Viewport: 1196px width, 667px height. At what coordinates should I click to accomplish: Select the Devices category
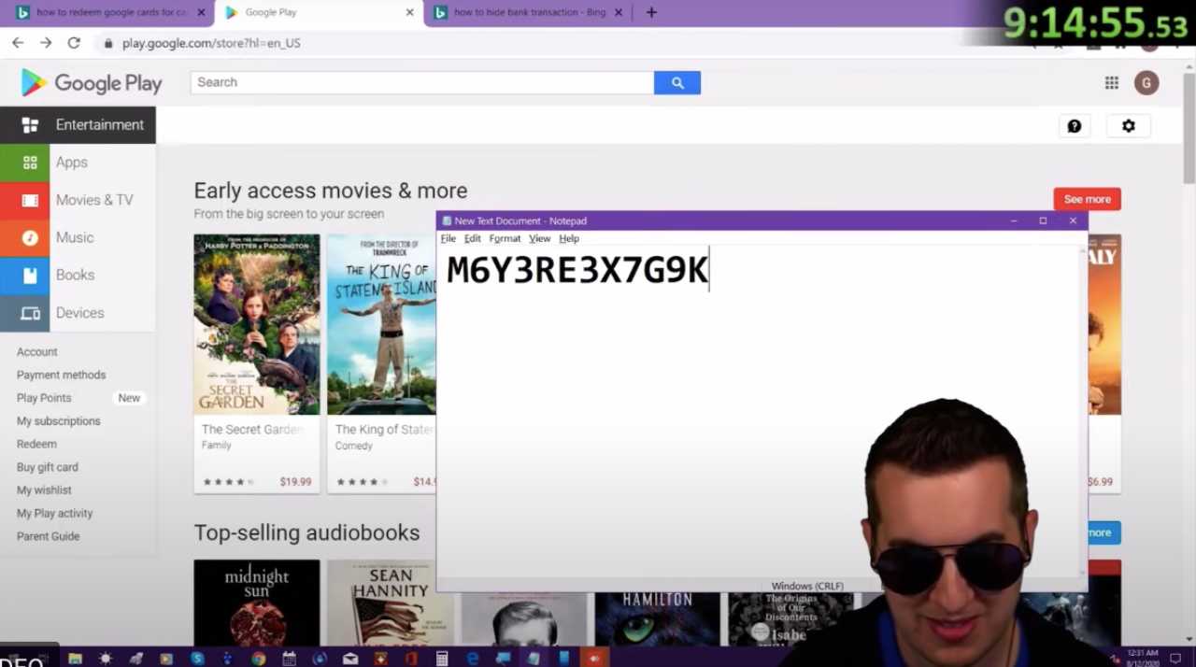pyautogui.click(x=78, y=313)
